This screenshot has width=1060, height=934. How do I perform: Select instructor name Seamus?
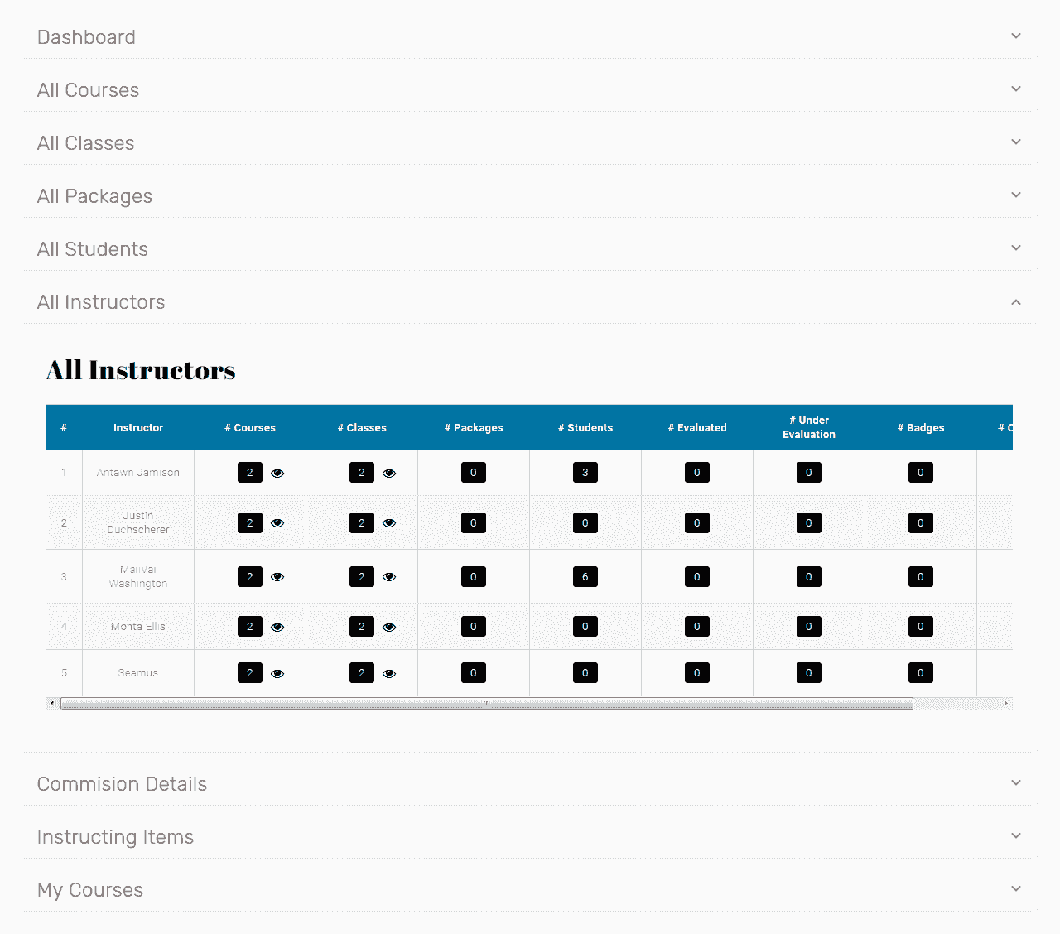[x=138, y=673]
